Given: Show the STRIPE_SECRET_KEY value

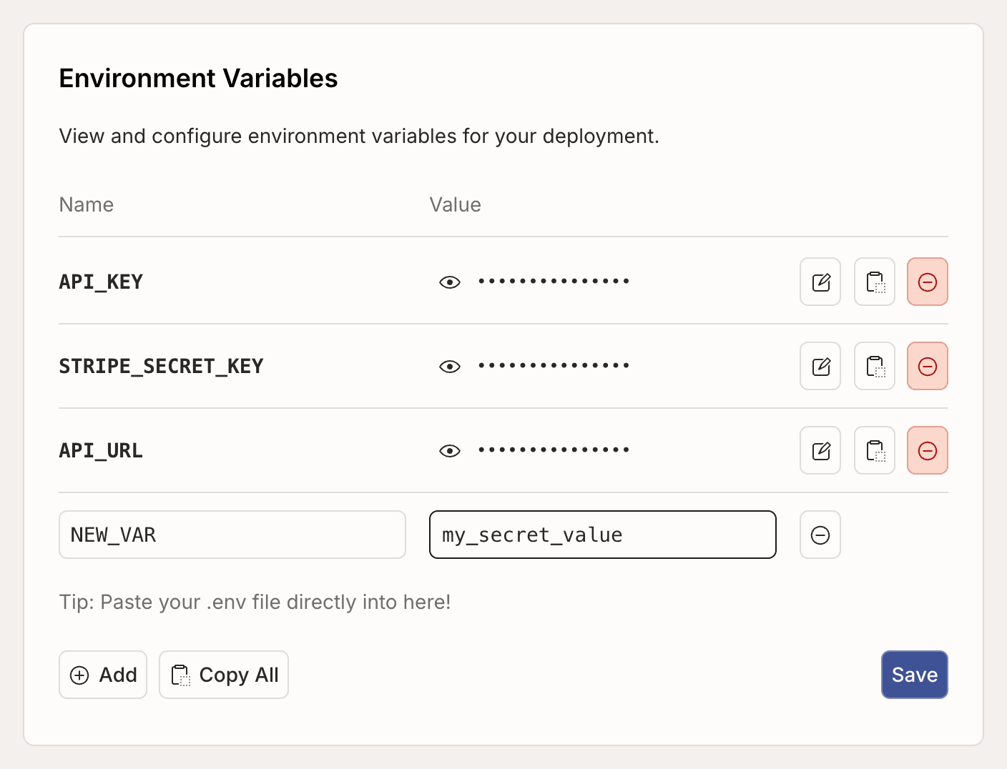Looking at the screenshot, I should tap(450, 367).
